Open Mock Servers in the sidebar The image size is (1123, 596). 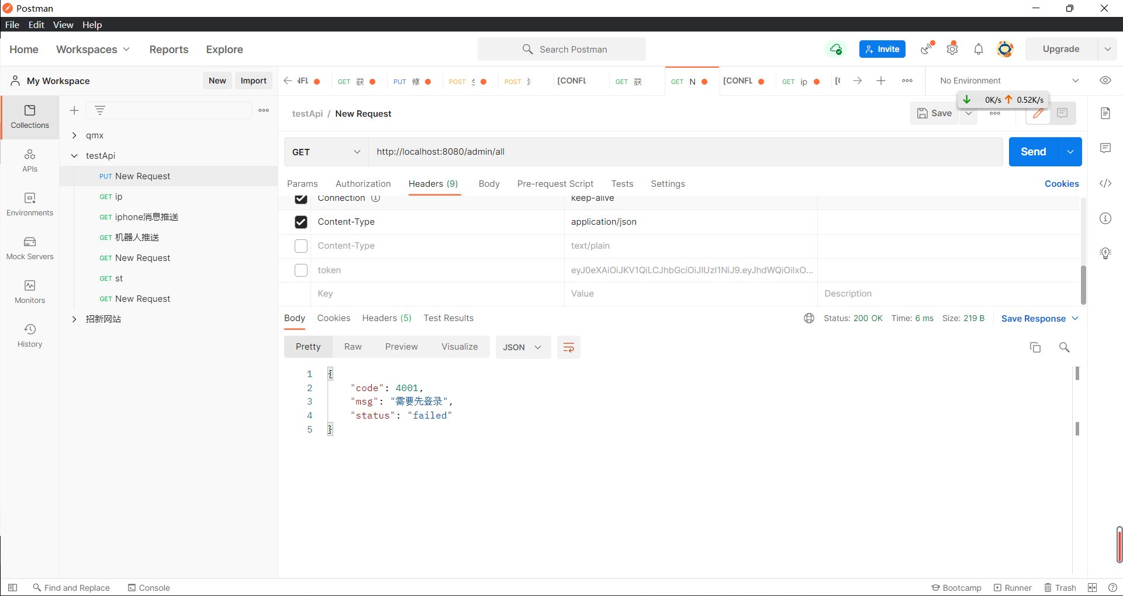(30, 248)
